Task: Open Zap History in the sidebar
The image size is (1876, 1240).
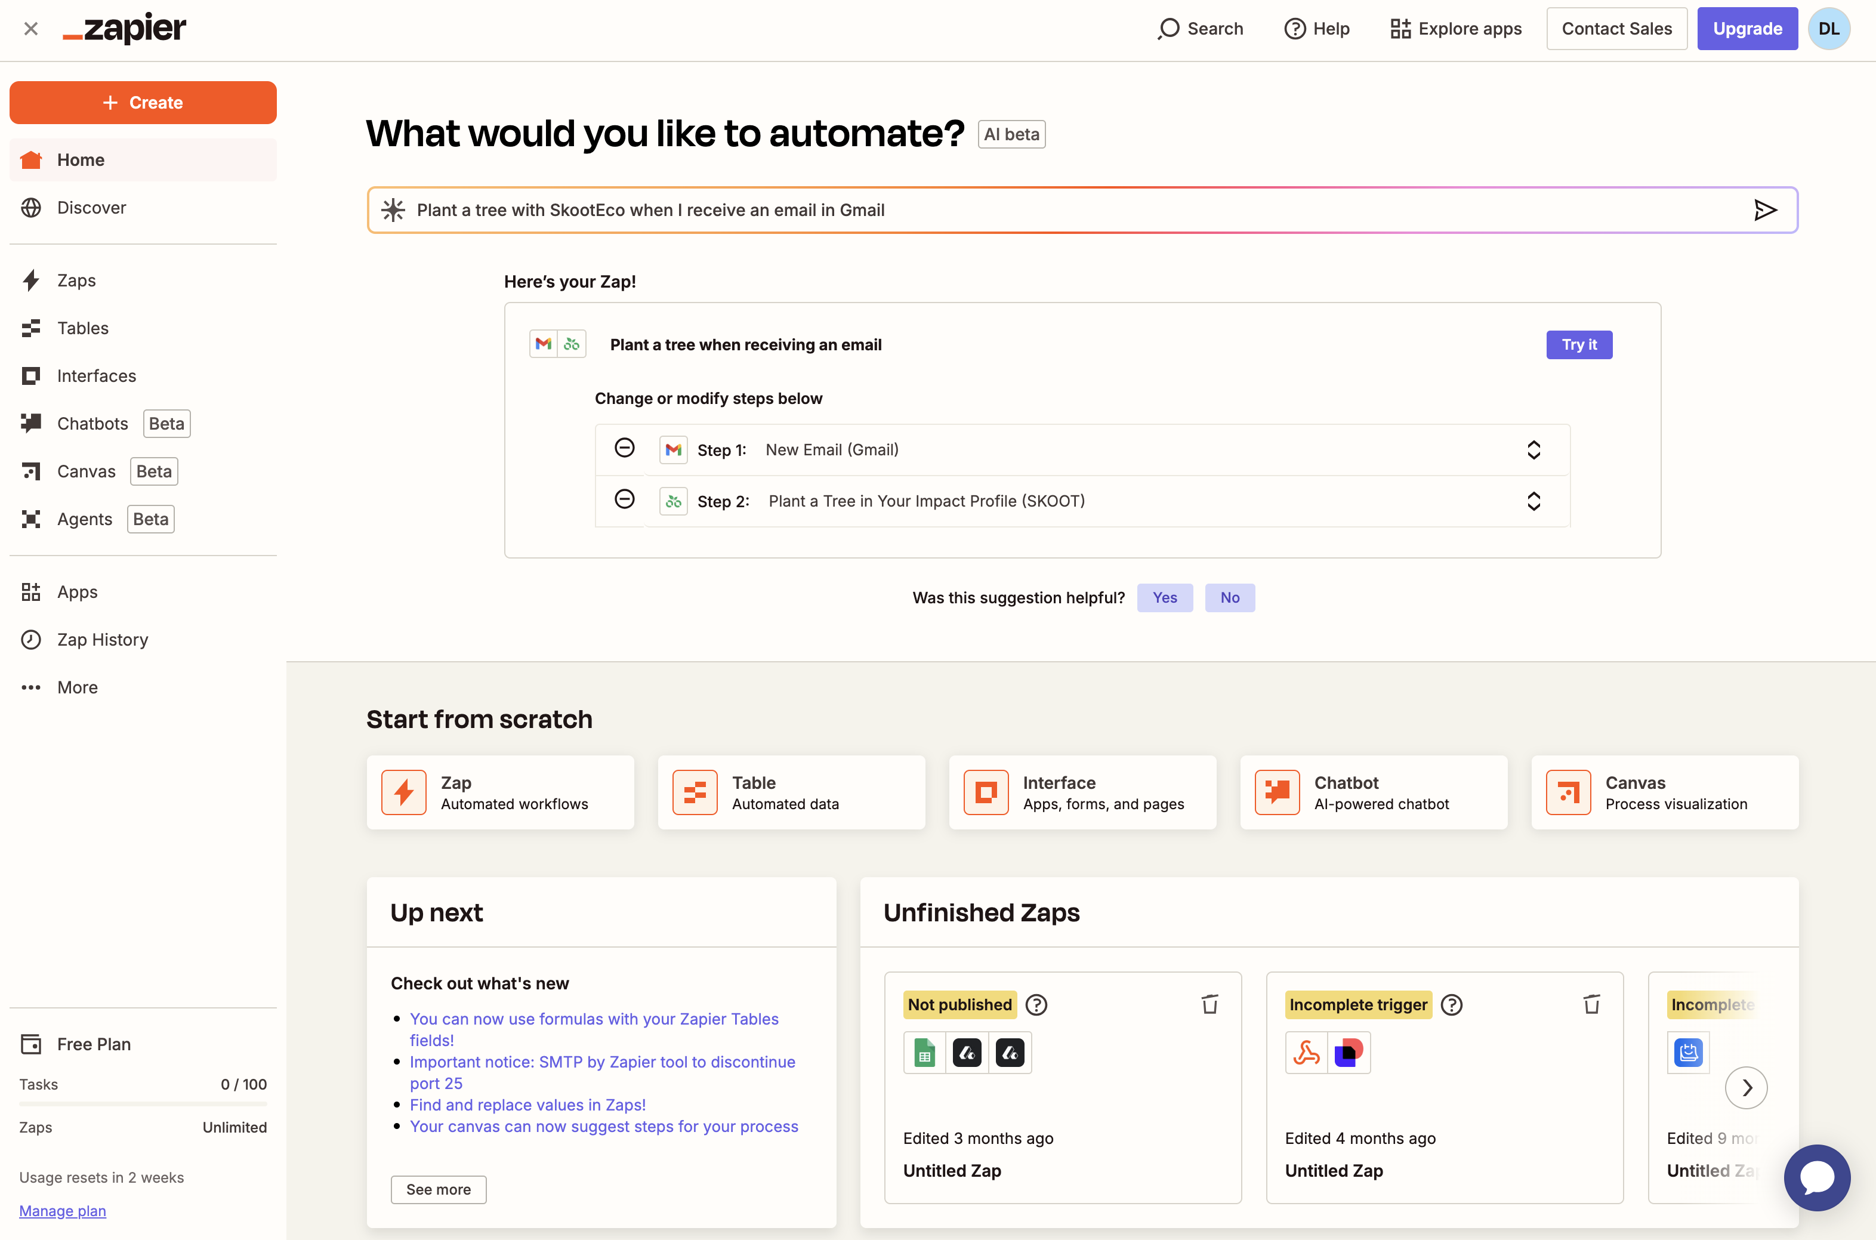Action: pos(143,640)
